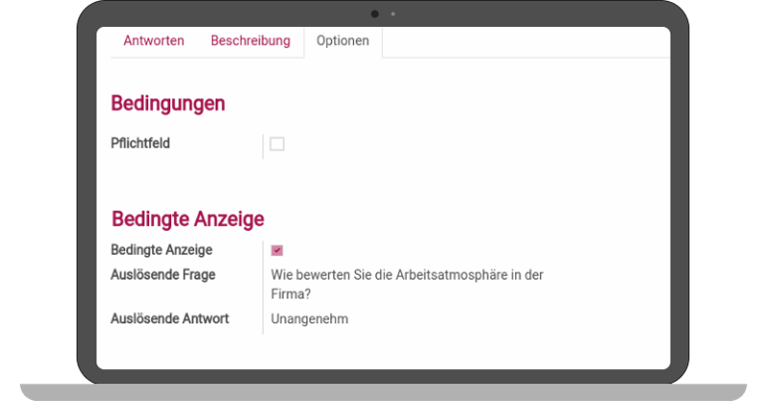Click the Auslösende Frage label
This screenshot has height=402, width=766.
click(x=163, y=275)
